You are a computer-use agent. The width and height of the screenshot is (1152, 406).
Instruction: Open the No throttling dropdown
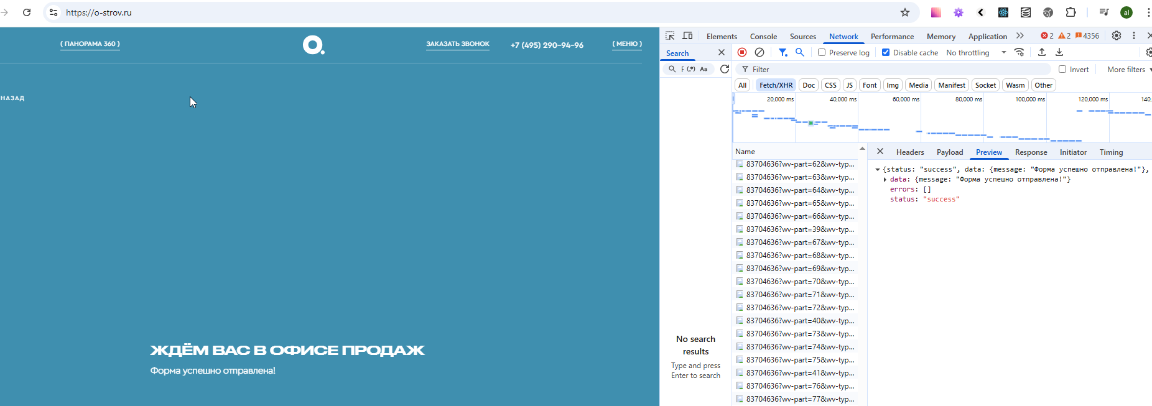(976, 53)
